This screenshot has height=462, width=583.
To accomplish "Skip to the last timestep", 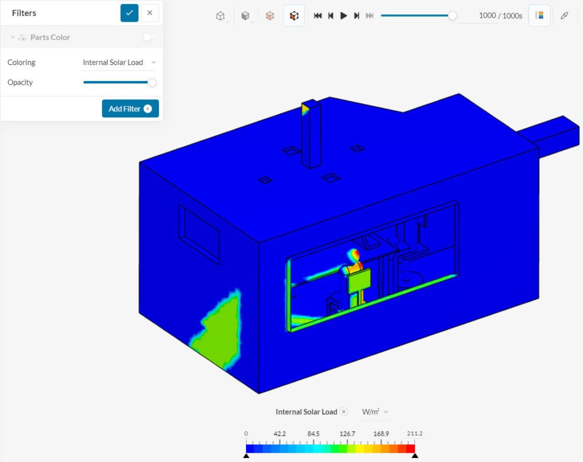I will coord(369,15).
